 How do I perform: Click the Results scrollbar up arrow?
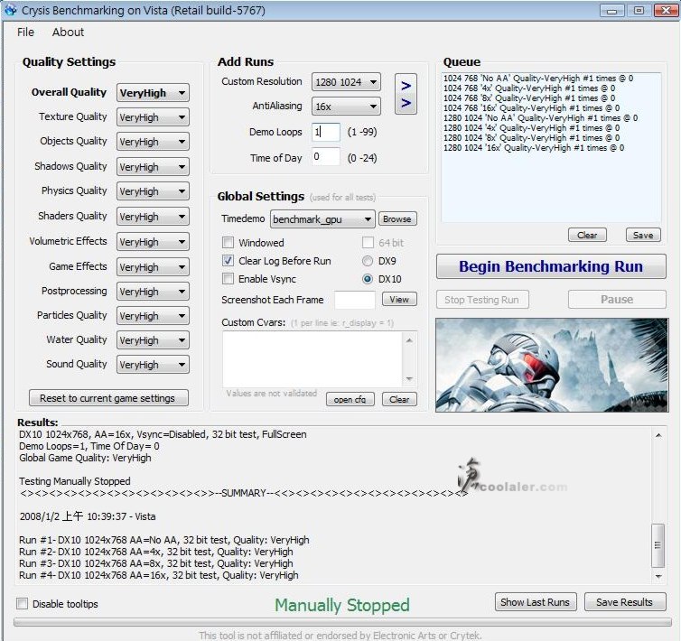pyautogui.click(x=658, y=435)
